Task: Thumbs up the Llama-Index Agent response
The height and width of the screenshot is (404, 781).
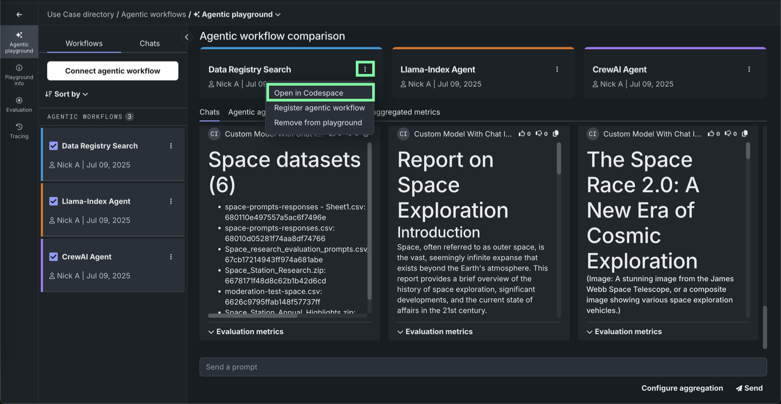Action: [x=522, y=134]
